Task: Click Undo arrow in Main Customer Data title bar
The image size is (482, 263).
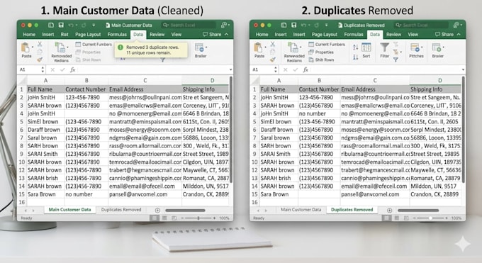Action: coord(71,25)
